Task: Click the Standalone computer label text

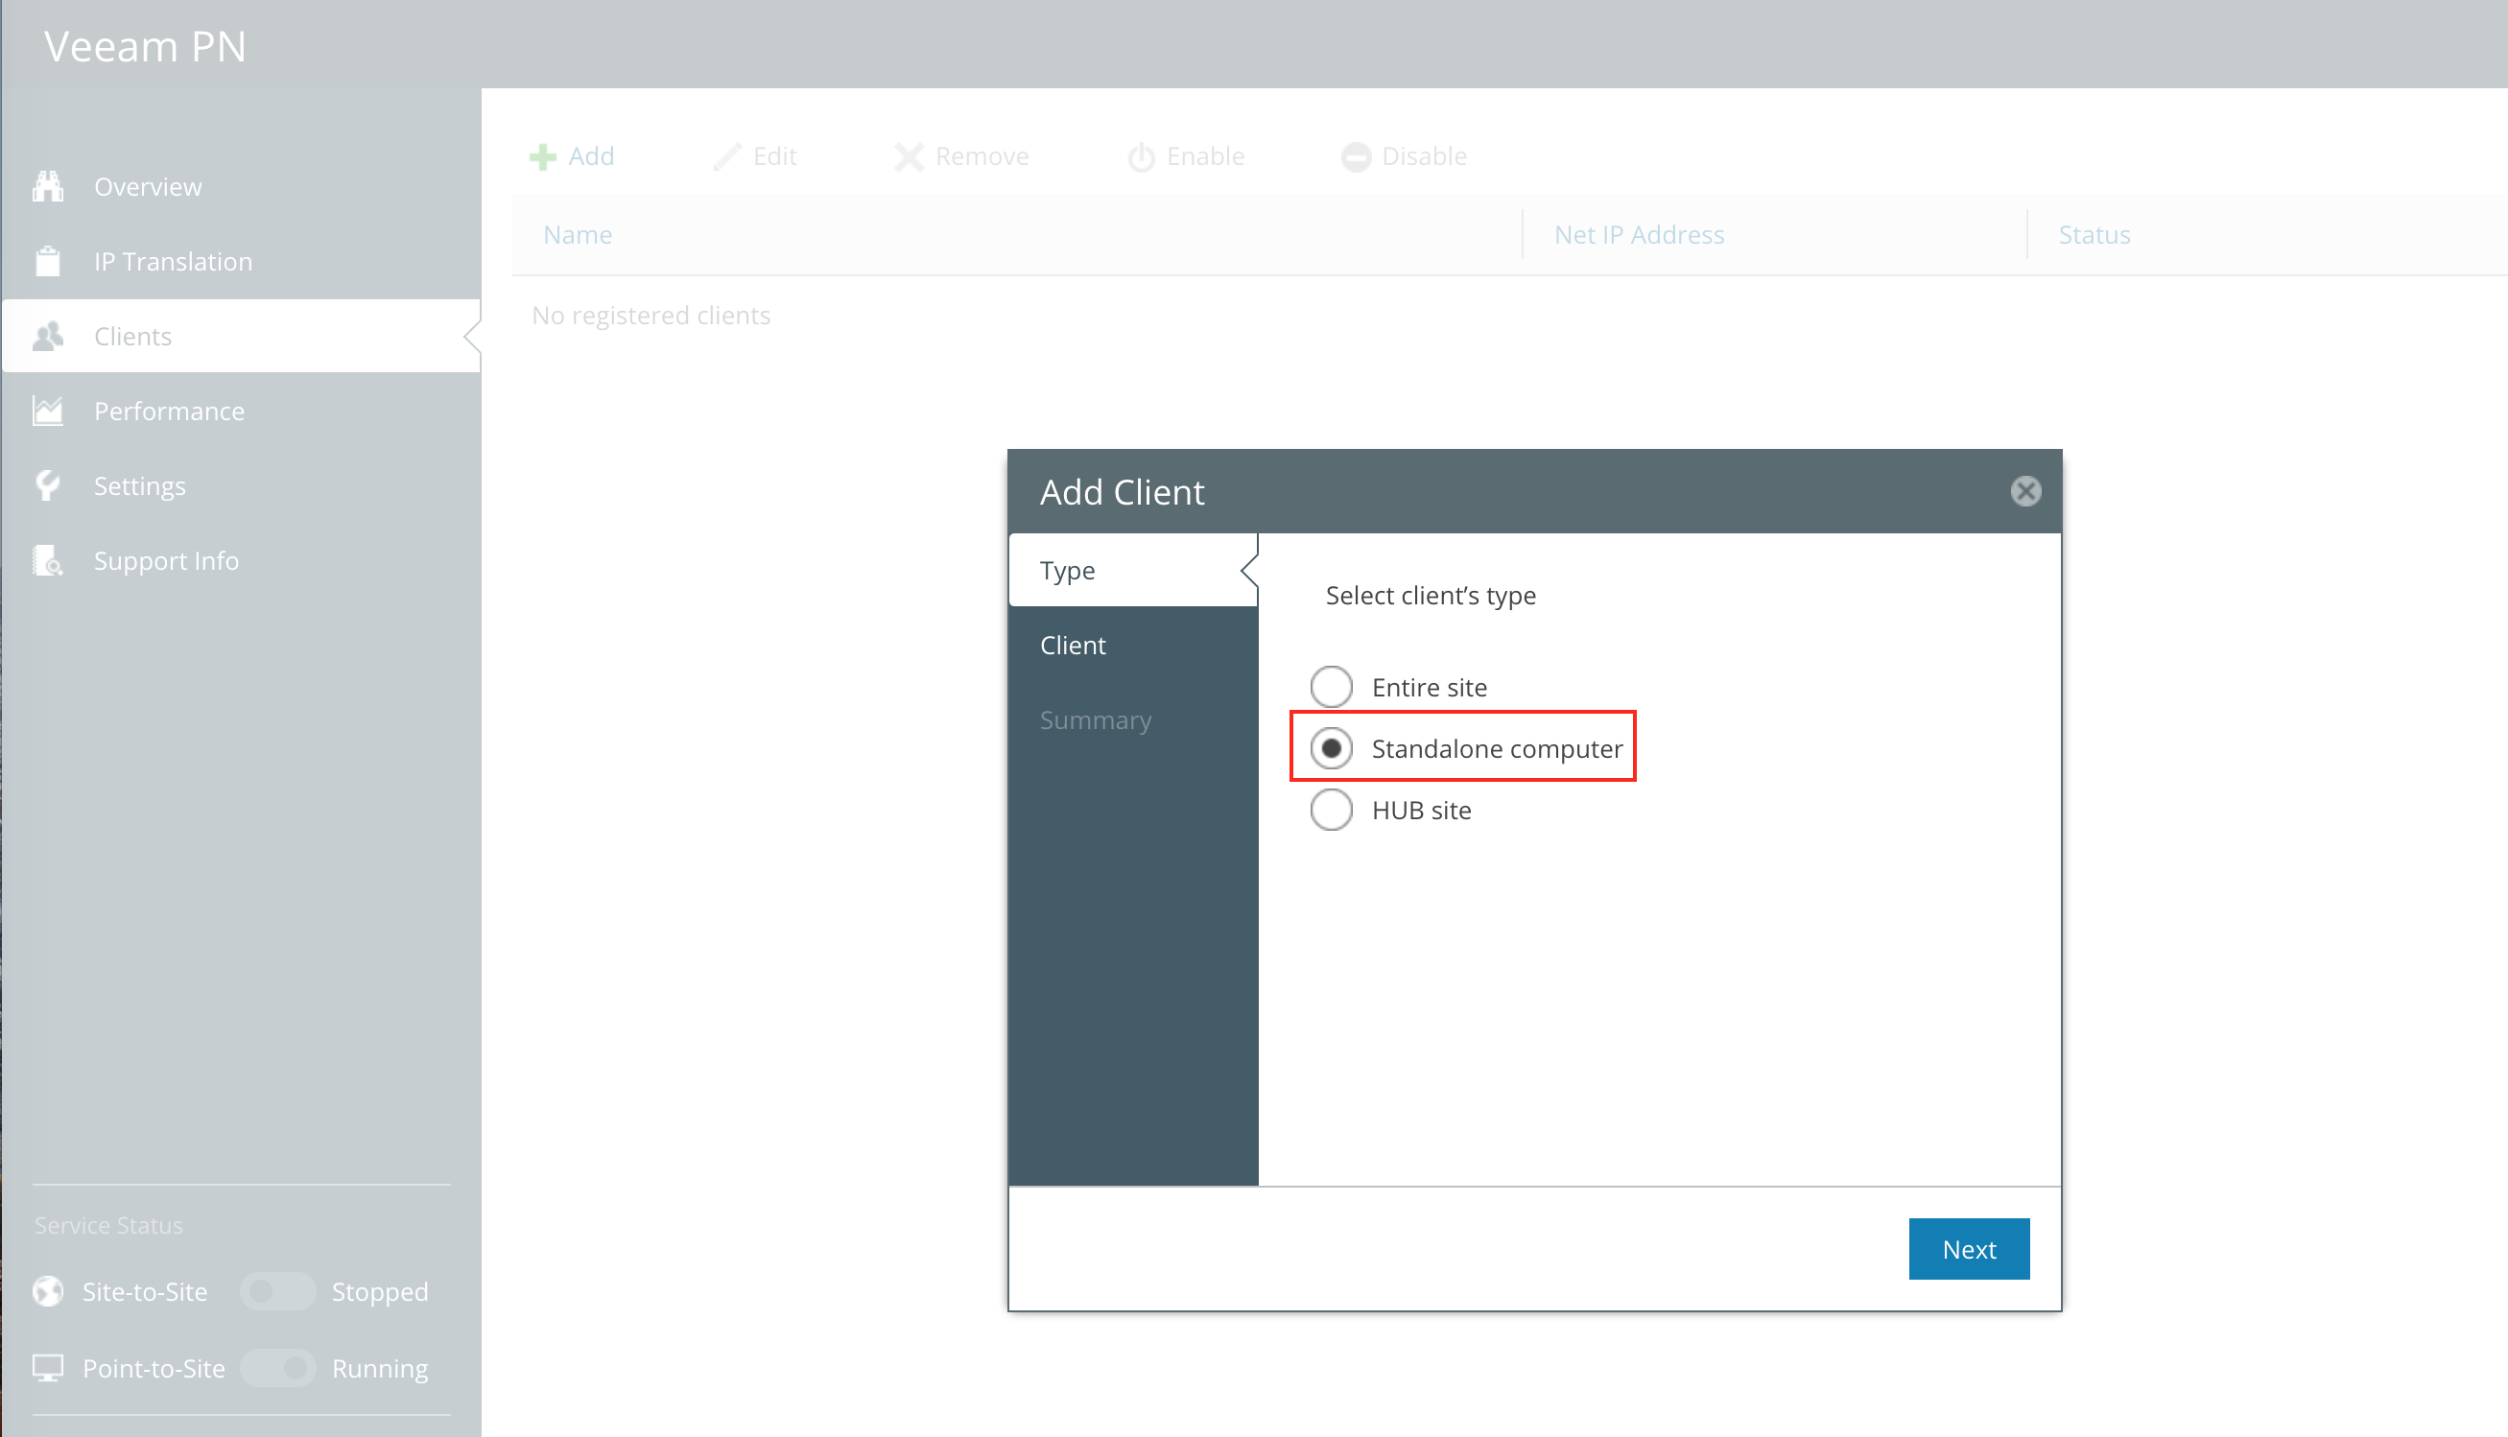Action: pos(1498,749)
